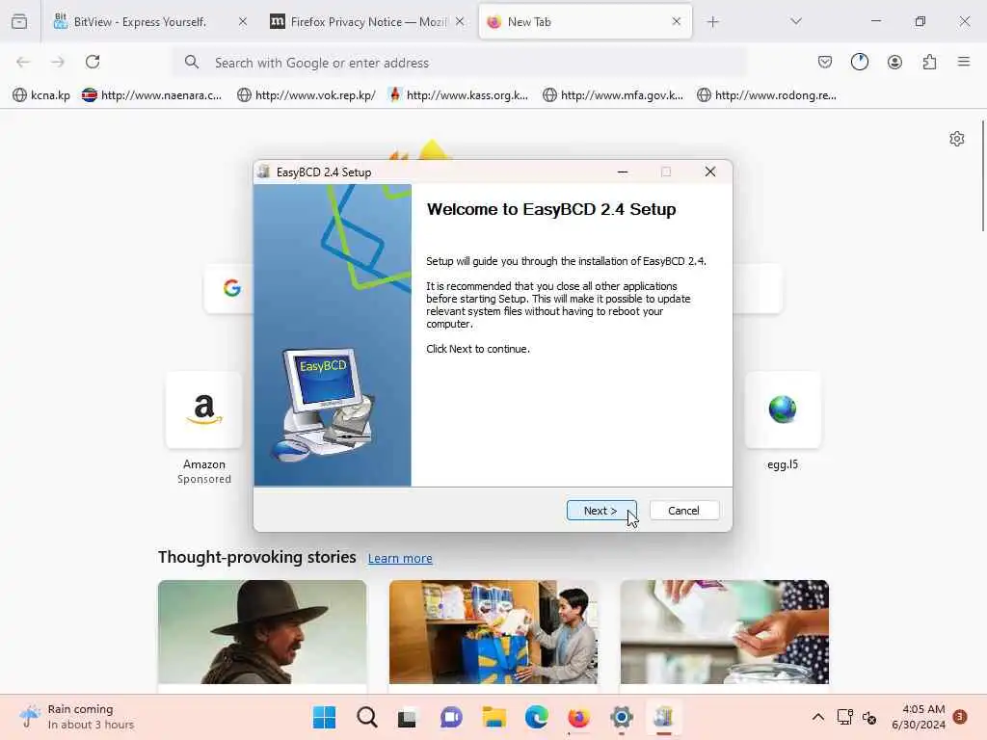Open the Windows Start menu
Viewport: 987px width, 740px height.
click(324, 717)
